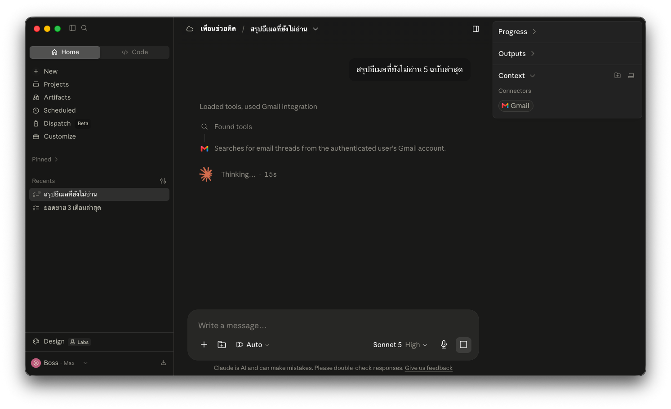
Task: Focus the Write a message field
Action: (x=333, y=326)
